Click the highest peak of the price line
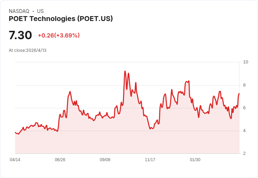The image size is (258, 178). click(125, 71)
